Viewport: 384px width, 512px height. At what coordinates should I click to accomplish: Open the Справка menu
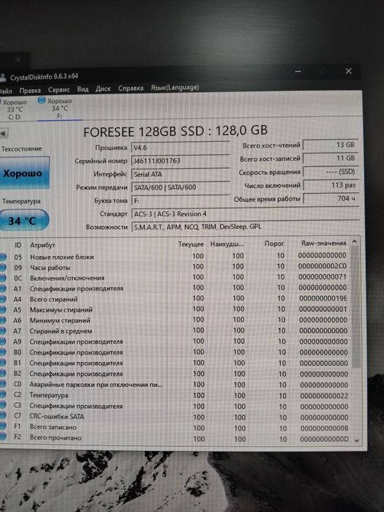click(x=131, y=89)
